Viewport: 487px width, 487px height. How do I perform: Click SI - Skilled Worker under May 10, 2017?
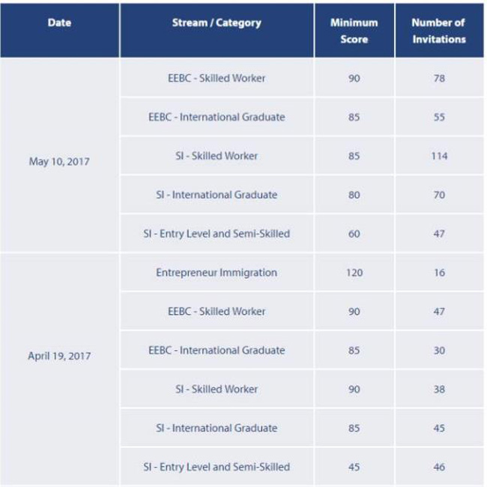[217, 156]
